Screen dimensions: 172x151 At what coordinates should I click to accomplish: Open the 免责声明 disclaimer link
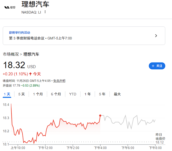point(59,81)
